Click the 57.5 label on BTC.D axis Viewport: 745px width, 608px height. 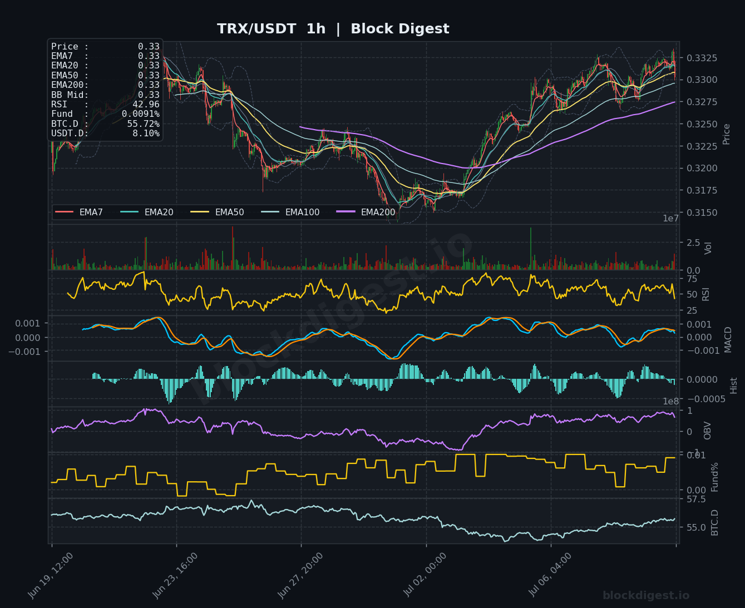click(696, 500)
